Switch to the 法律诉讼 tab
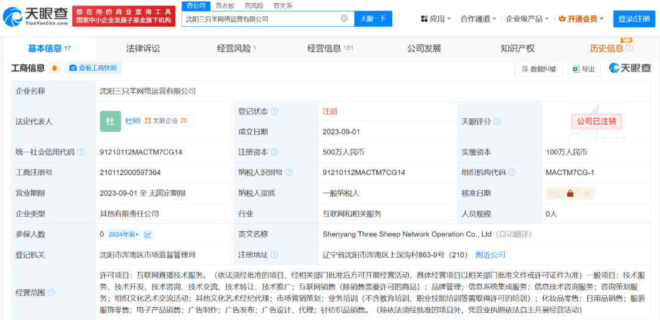660x320 pixels. coord(143,48)
